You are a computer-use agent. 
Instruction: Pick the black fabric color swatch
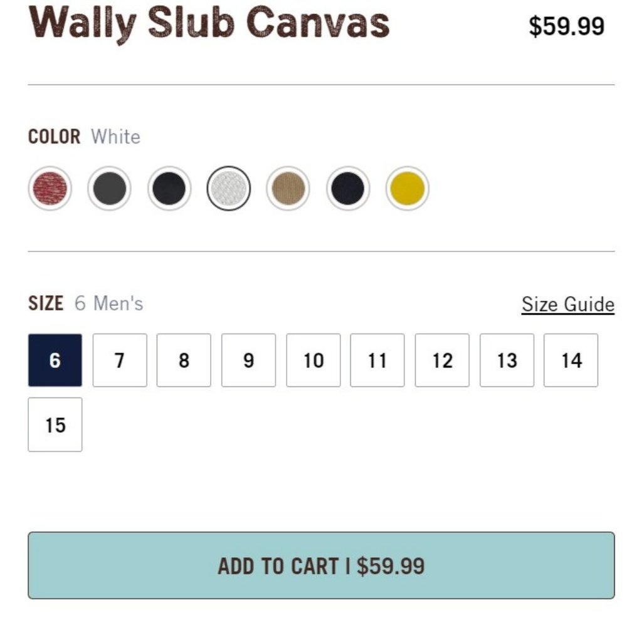(x=168, y=188)
